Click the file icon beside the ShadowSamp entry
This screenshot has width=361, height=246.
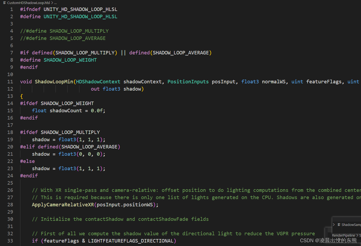pos(339,225)
